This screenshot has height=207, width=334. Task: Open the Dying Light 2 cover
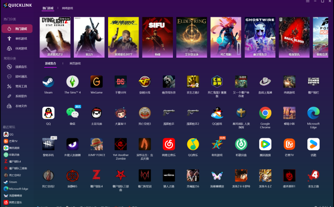tap(55, 37)
